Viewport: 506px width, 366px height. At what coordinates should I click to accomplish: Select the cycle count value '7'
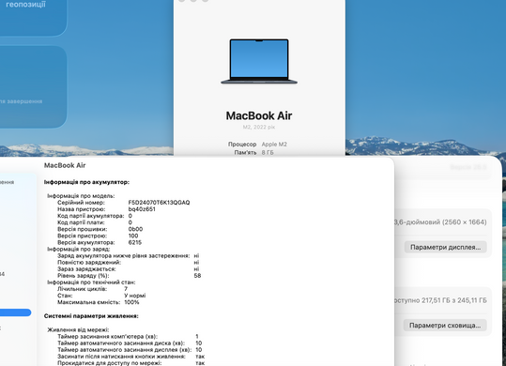126,289
